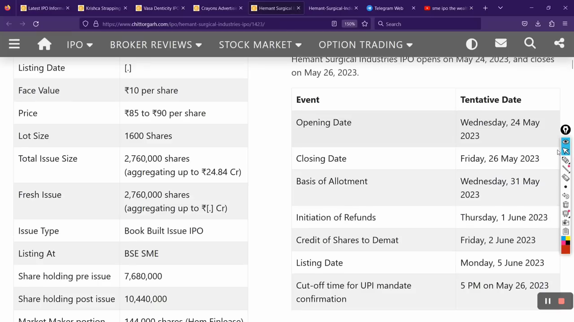This screenshot has width=574, height=322.
Task: Select the arrow cursor tool
Action: [565, 151]
